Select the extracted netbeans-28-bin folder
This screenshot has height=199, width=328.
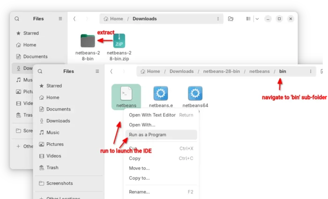88,41
